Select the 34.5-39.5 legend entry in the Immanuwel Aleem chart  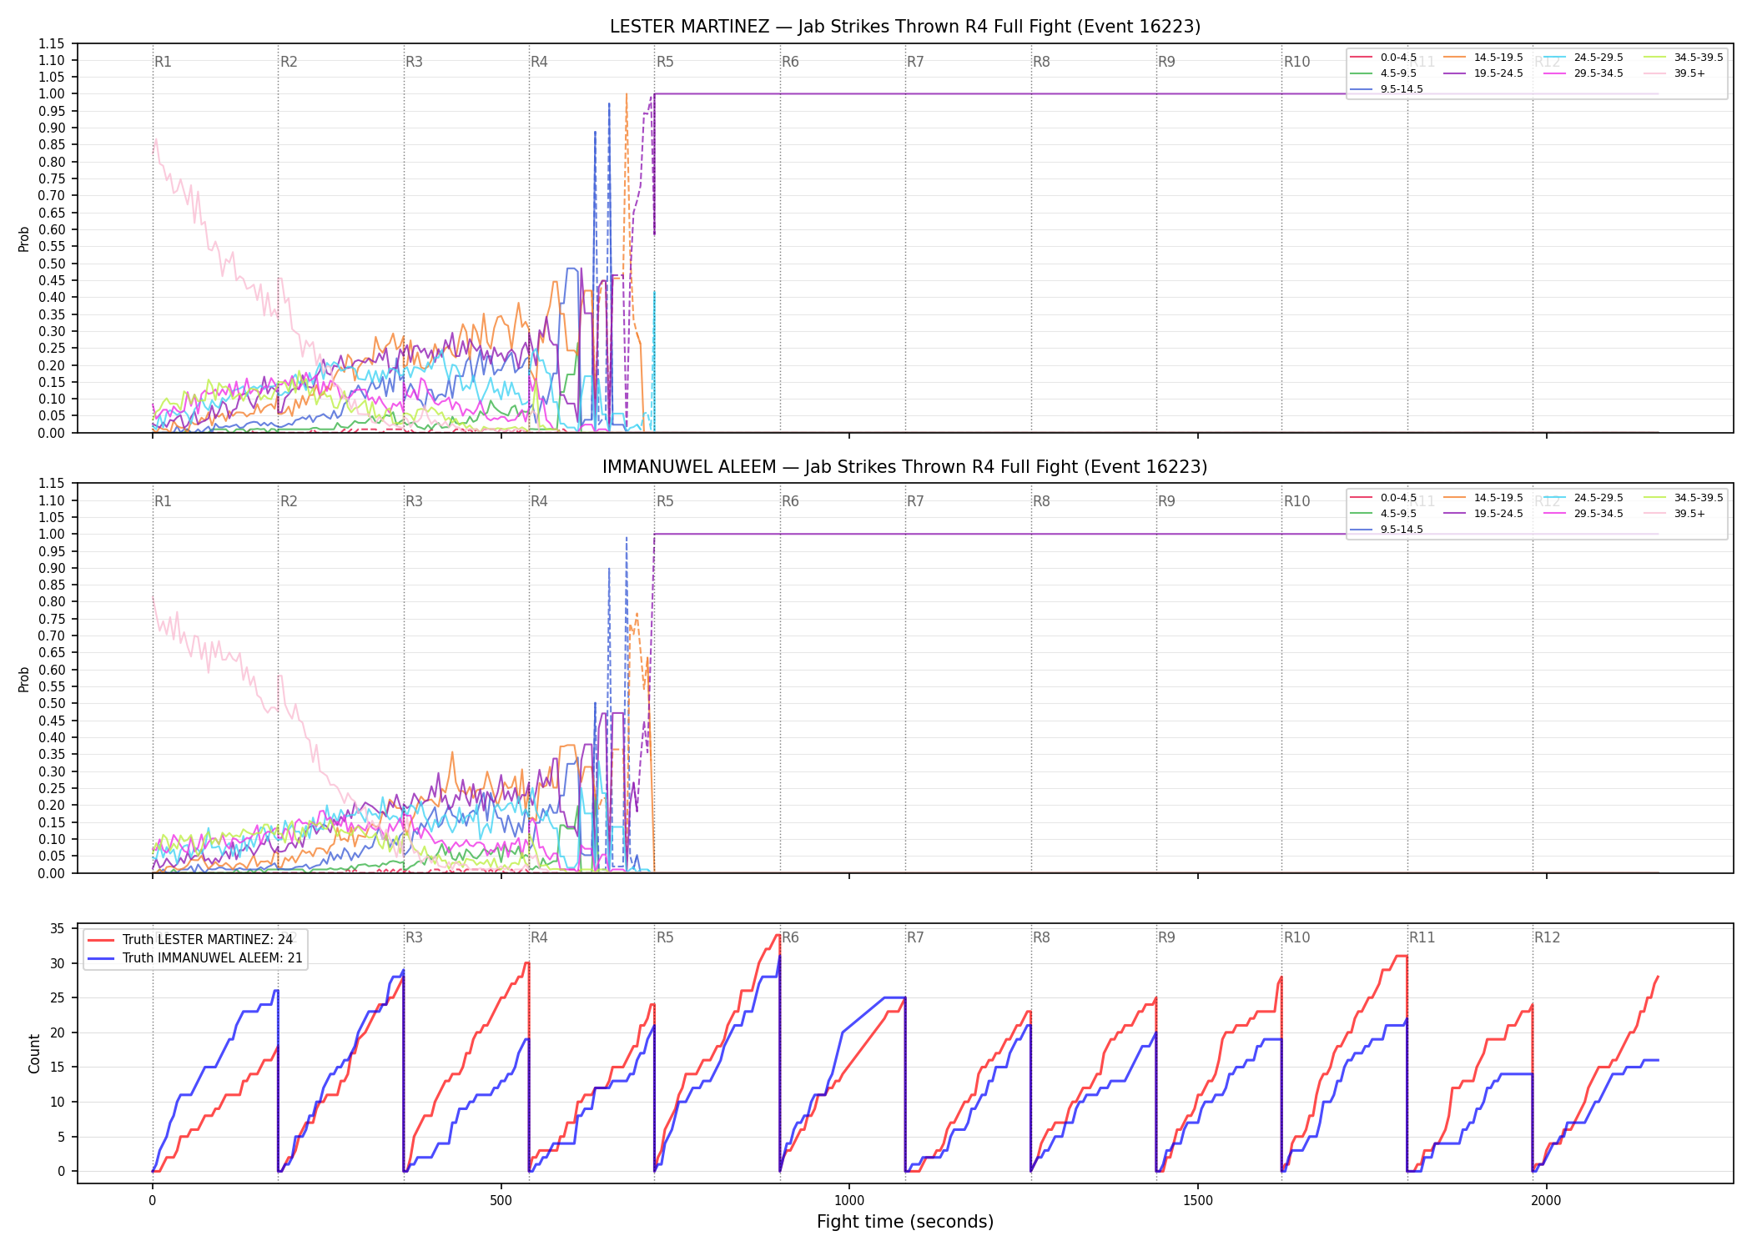pos(1684,498)
